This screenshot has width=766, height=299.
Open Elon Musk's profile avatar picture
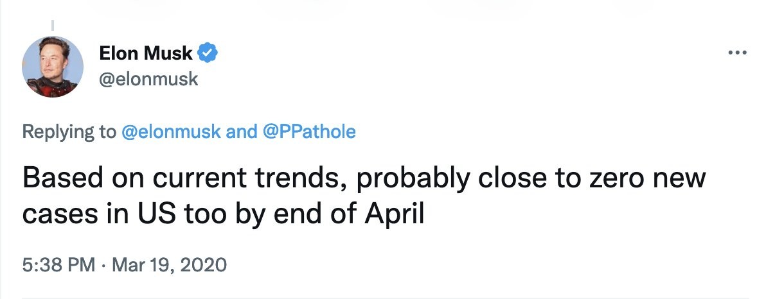coord(53,67)
